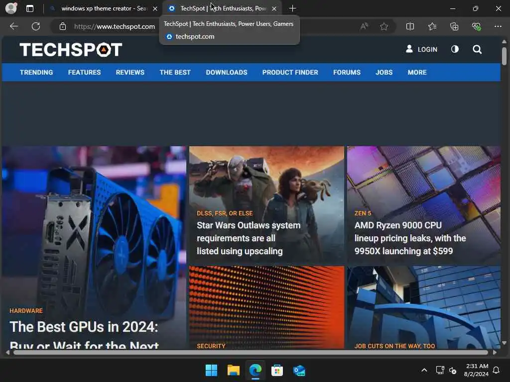Refresh the TechSpot page
Image resolution: width=510 pixels, height=382 pixels.
(36, 26)
